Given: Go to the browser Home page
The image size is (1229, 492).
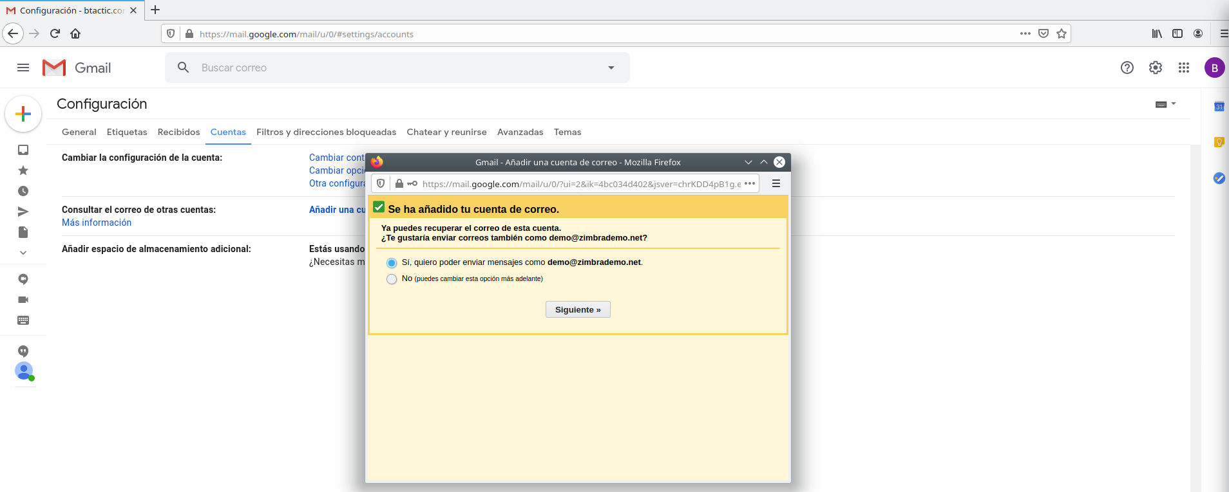Looking at the screenshot, I should coord(75,33).
